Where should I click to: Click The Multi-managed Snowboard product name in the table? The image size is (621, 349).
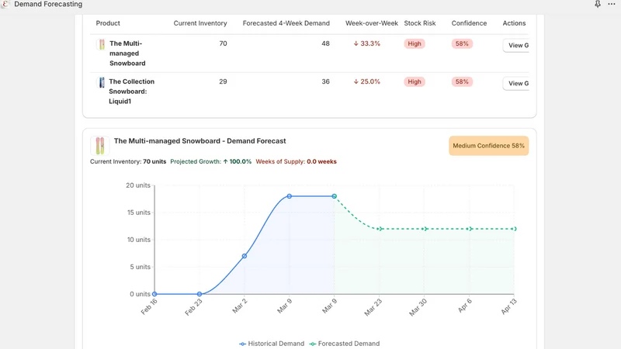click(127, 54)
